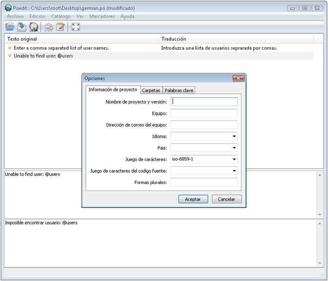
Task: Switch to the Palabras clave tab
Action: click(179, 90)
